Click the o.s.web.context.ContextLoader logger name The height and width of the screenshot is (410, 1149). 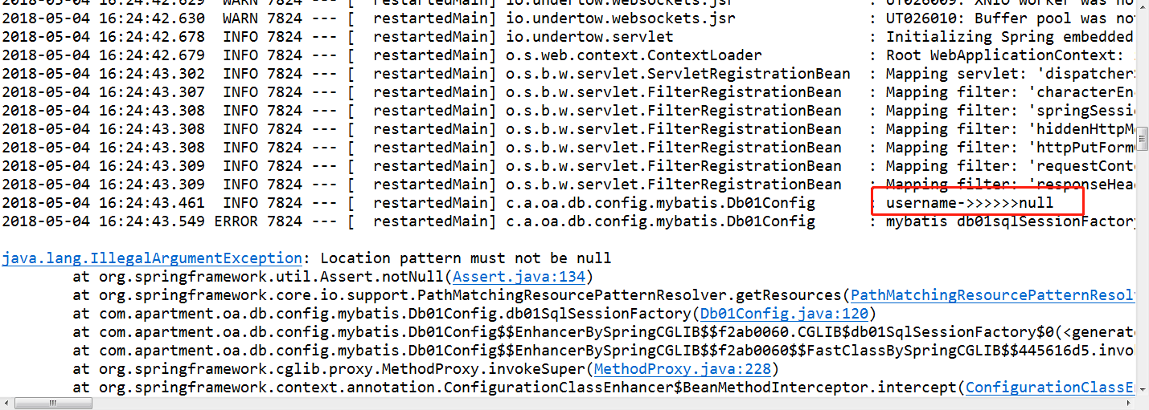634,55
